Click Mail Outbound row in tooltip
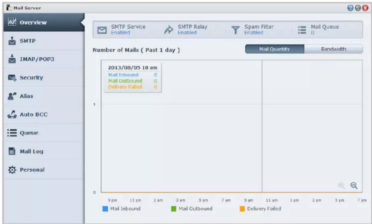The height and width of the screenshot is (224, 372). (132, 81)
